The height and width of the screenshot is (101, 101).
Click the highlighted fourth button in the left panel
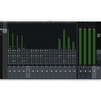tap(5, 32)
